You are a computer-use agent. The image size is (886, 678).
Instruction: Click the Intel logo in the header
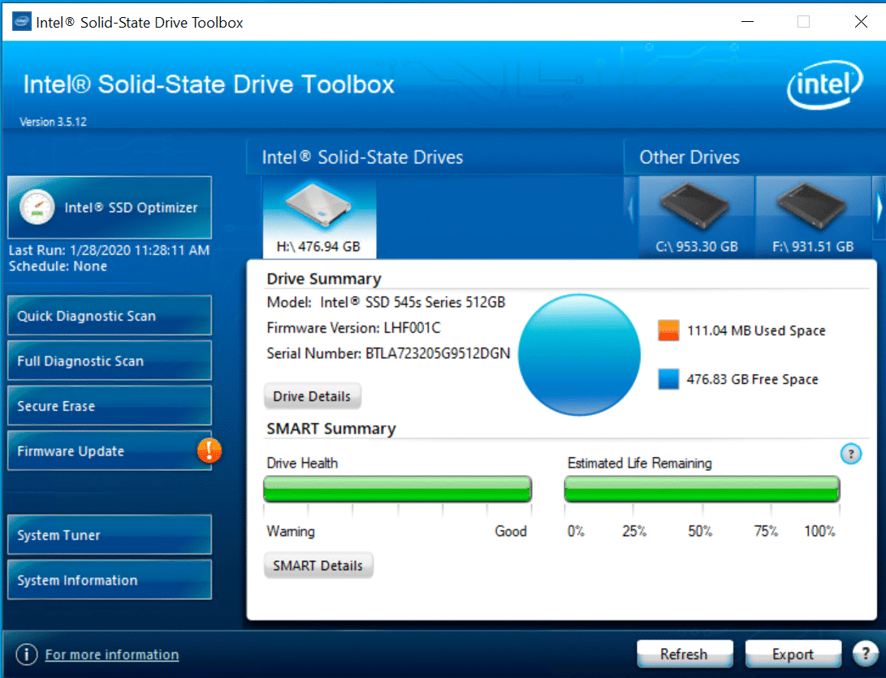coord(825,84)
